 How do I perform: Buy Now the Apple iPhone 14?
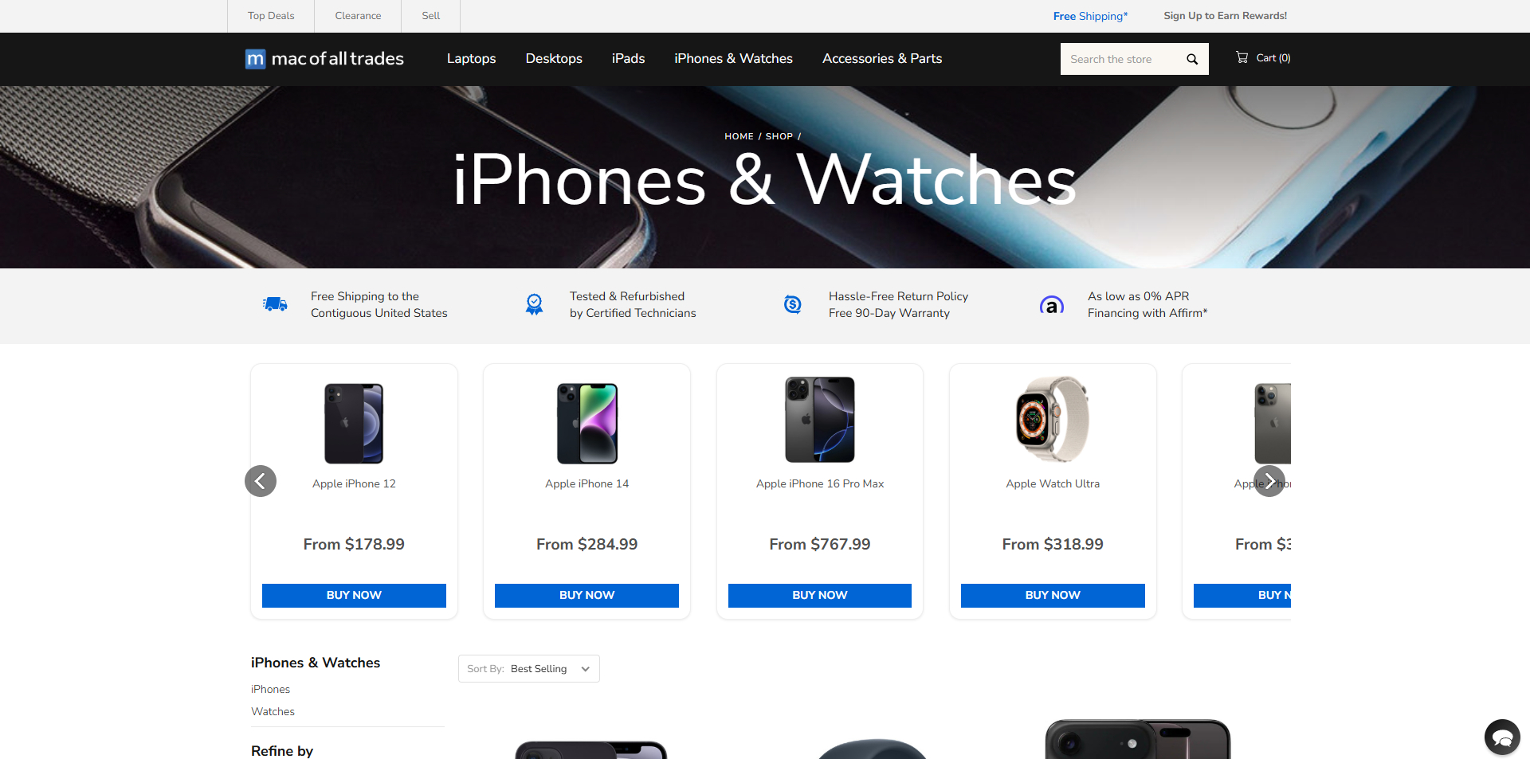(x=586, y=596)
